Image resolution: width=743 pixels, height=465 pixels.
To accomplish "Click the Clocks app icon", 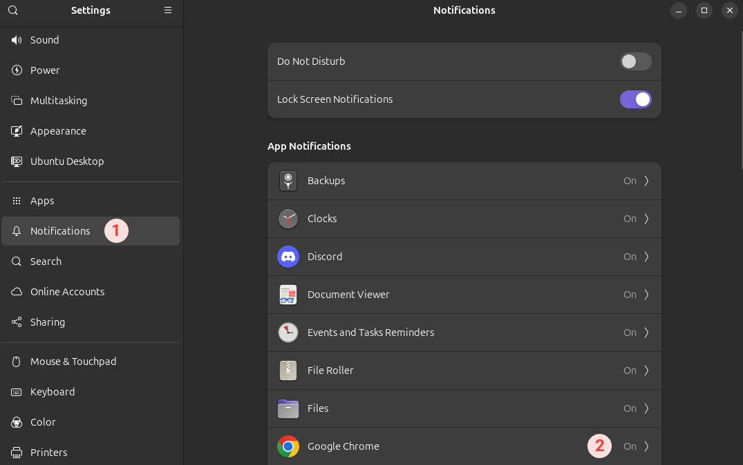I will [288, 219].
